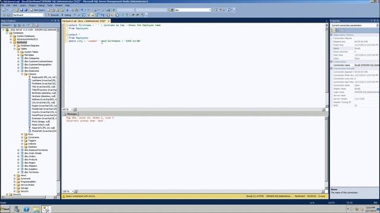Pin the Object Explorer panel with pushpin icon
This screenshot has height=213, width=380.
(55, 21)
